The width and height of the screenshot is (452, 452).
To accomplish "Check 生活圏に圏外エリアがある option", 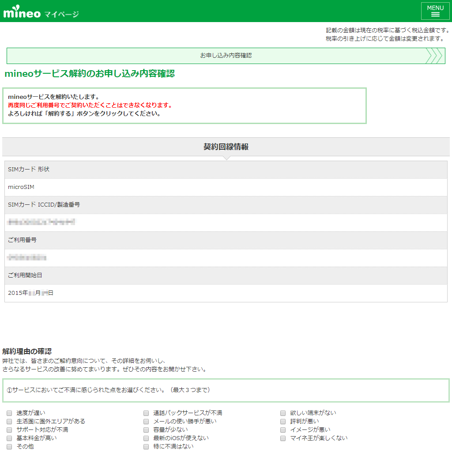I will click(10, 422).
